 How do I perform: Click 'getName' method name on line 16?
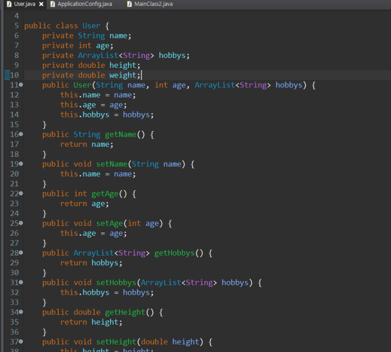pos(121,134)
